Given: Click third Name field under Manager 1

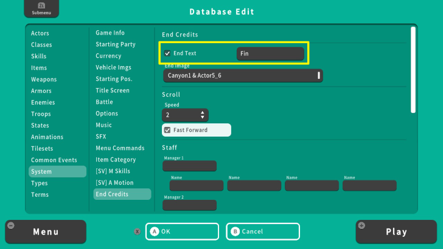Looking at the screenshot, I should pos(312,186).
